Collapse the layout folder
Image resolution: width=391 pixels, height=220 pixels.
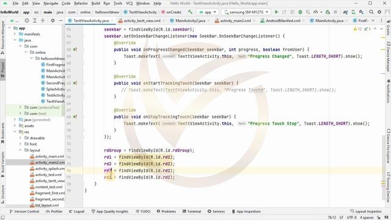pos(20,150)
